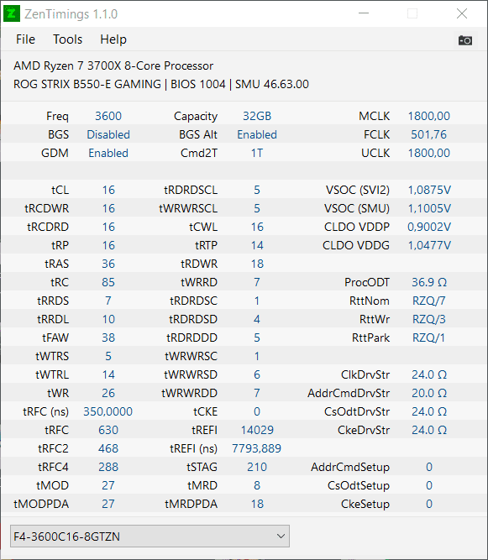The image size is (488, 560).
Task: Close the ZenTimings window
Action: click(x=462, y=13)
